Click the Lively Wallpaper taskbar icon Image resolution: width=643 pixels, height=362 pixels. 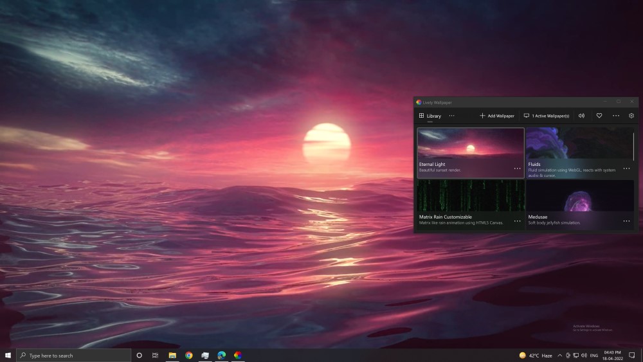(x=238, y=355)
